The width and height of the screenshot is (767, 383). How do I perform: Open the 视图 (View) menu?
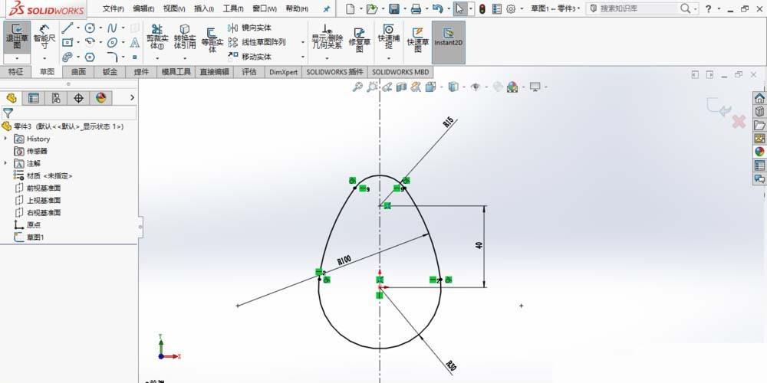click(x=173, y=8)
